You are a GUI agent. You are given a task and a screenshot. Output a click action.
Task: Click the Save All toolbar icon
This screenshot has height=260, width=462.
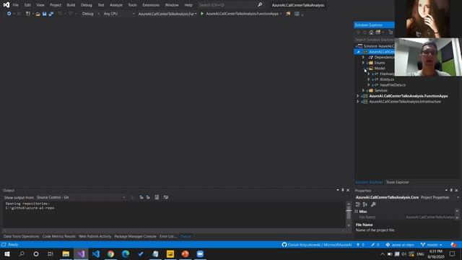pyautogui.click(x=51, y=14)
